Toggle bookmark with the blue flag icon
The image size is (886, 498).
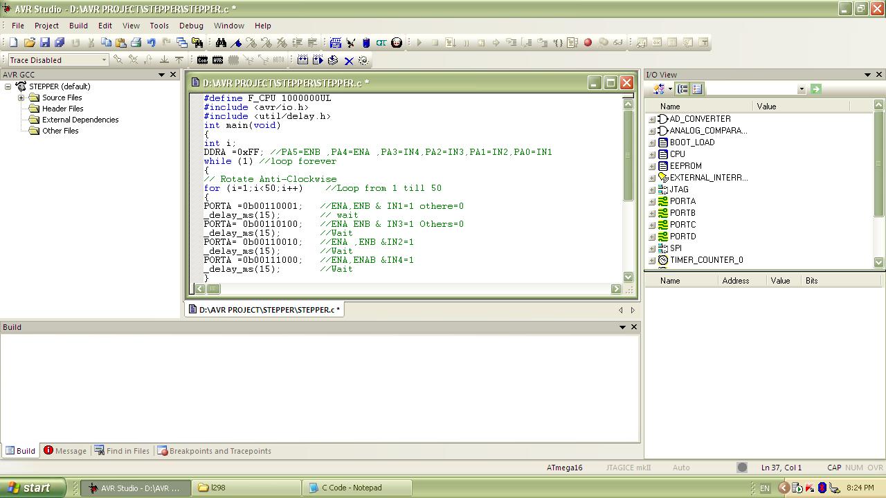(x=236, y=42)
